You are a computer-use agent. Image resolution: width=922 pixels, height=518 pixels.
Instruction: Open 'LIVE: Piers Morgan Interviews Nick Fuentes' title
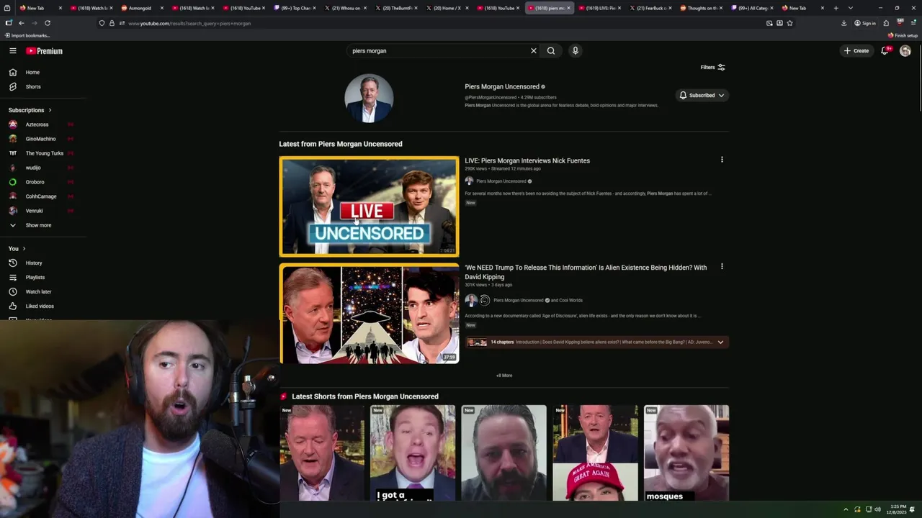527,160
